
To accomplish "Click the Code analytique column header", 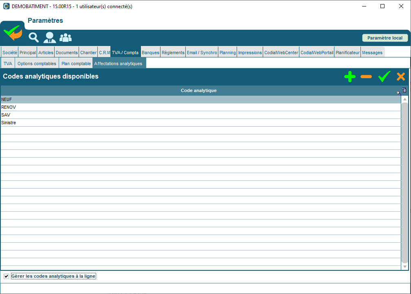I will point(198,90).
